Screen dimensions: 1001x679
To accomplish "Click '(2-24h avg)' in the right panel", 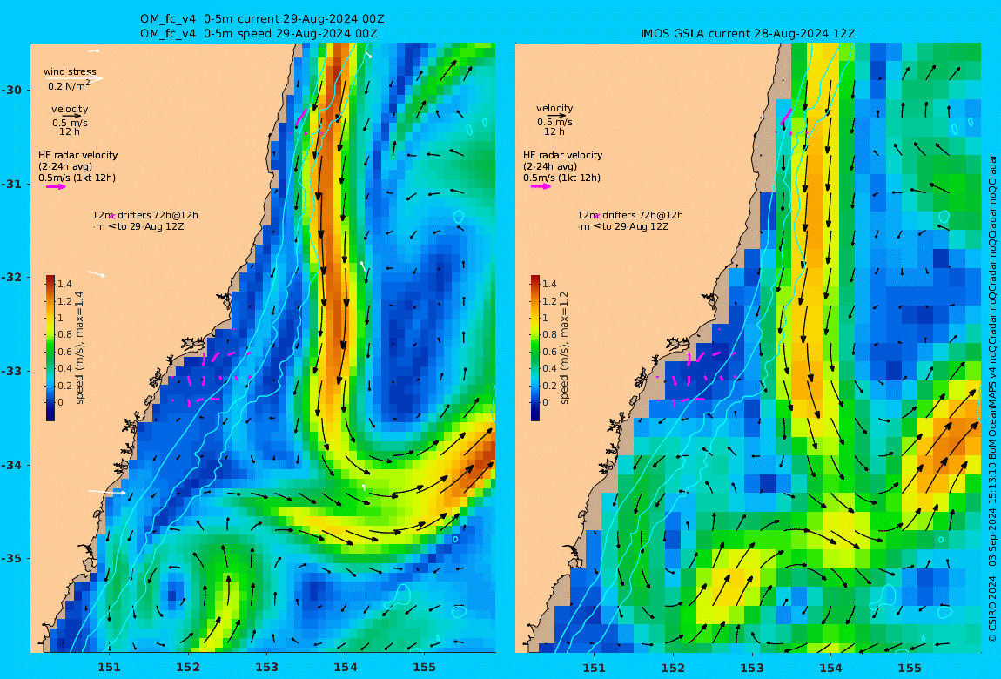I will pos(550,166).
